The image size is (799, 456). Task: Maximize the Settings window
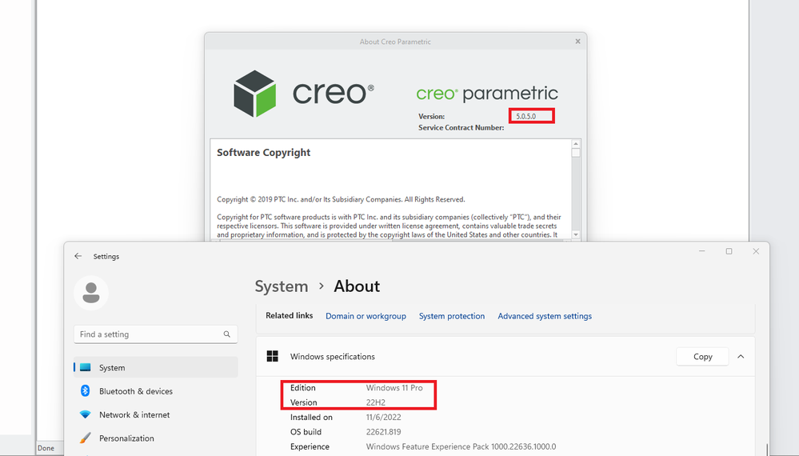[729, 251]
